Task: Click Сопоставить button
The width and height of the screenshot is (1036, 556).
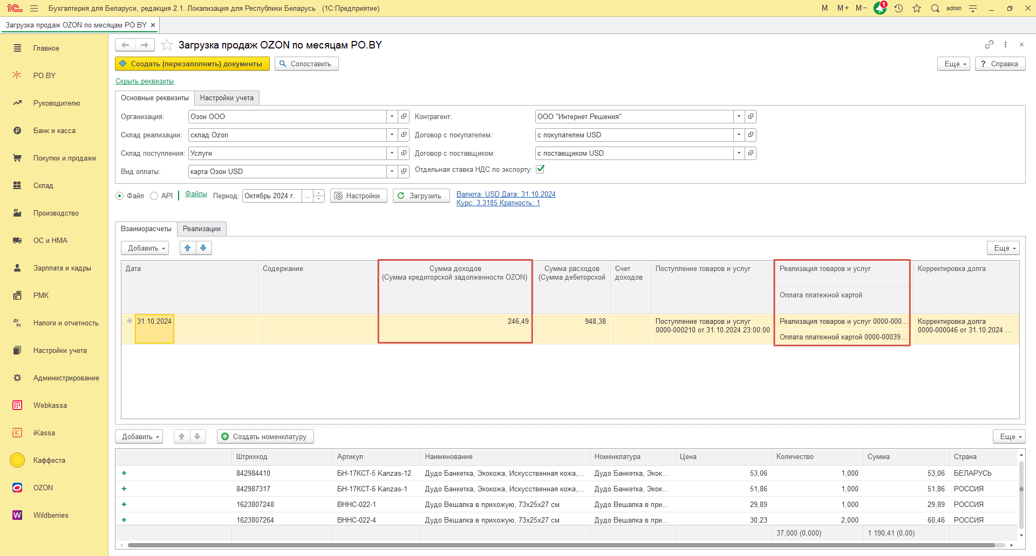Action: [306, 64]
